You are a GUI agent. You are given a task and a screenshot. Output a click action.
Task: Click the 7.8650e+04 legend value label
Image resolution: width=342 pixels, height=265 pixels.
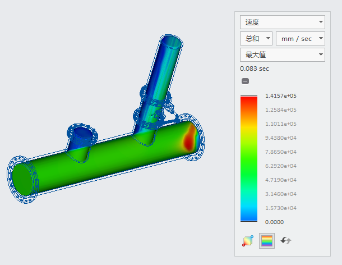pos(280,152)
